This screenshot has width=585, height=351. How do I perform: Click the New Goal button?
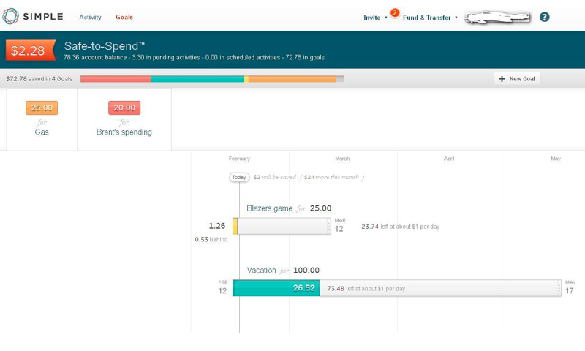[517, 79]
